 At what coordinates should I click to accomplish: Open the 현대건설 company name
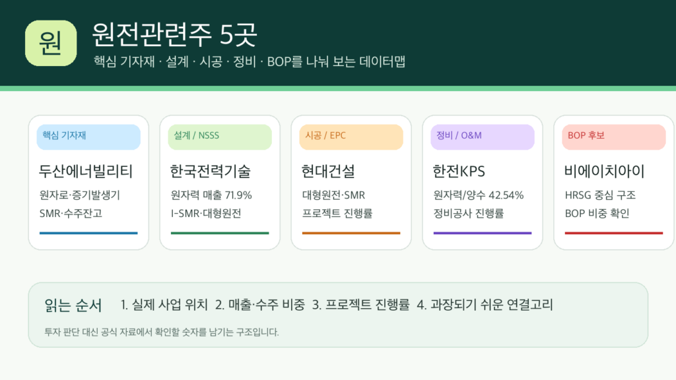point(329,172)
